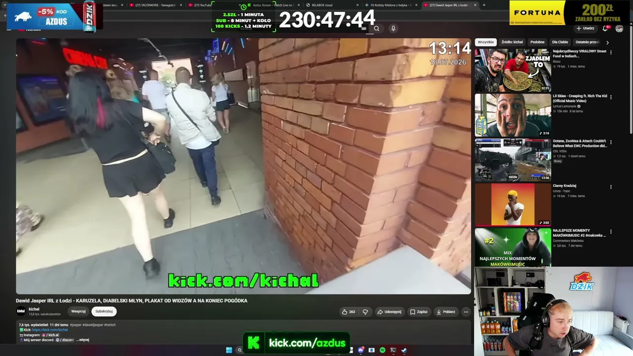Click the YouTube search magnifier icon
This screenshot has height=356, width=633.
[376, 29]
